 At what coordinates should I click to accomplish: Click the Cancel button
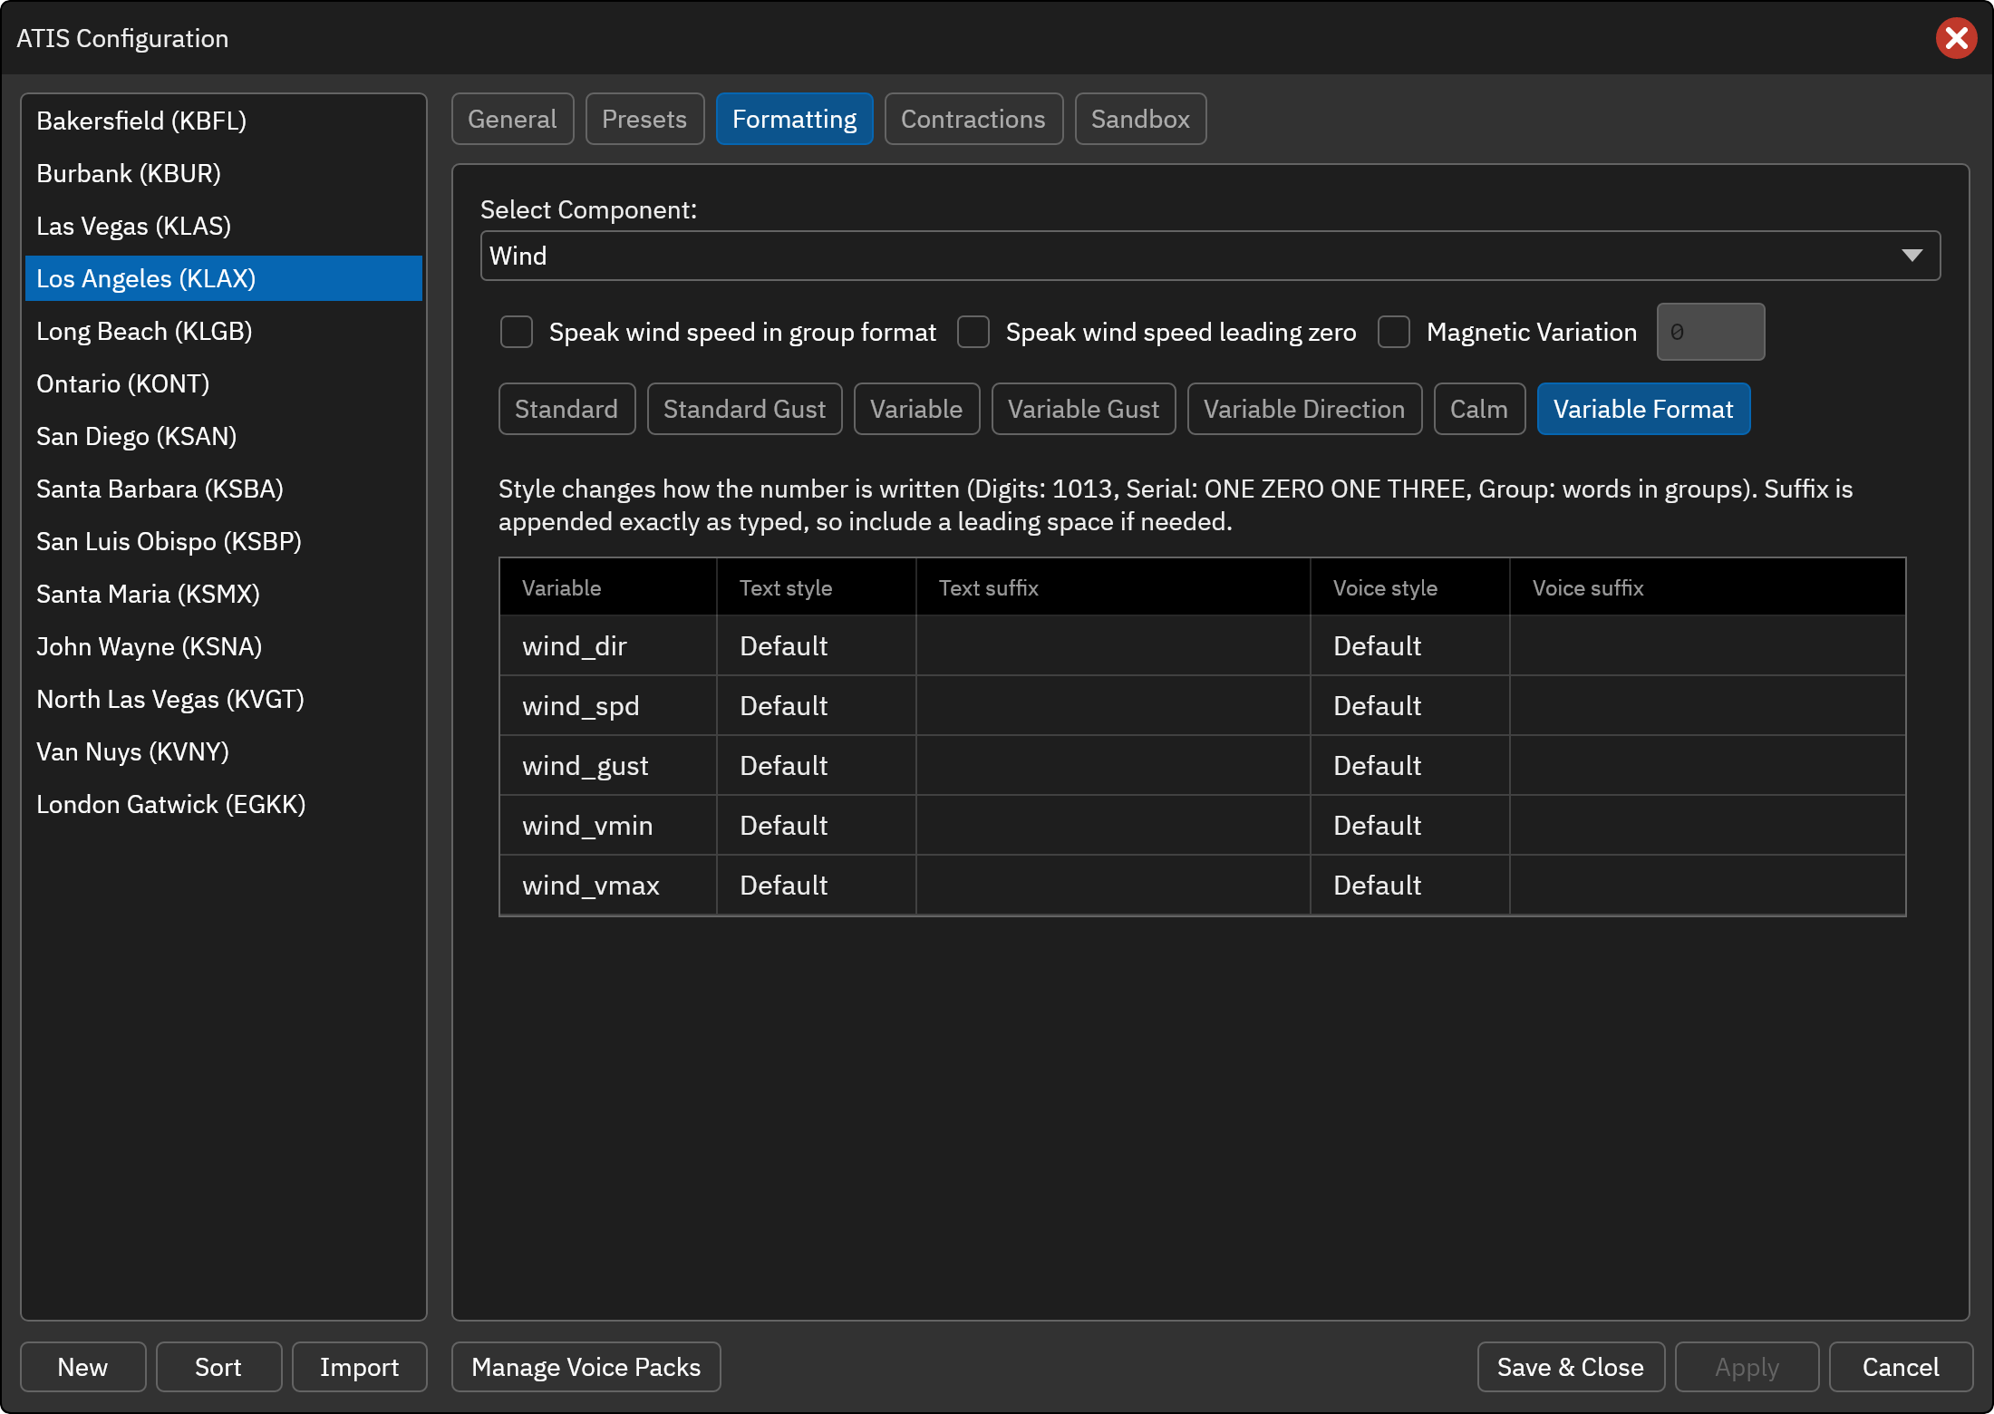coord(1901,1367)
